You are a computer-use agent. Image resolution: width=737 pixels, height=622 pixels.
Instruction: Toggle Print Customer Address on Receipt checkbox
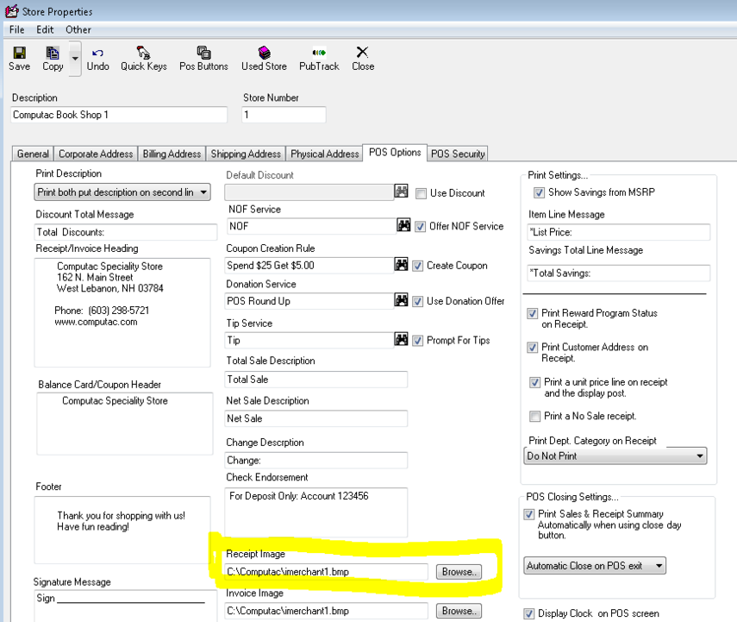tap(532, 347)
